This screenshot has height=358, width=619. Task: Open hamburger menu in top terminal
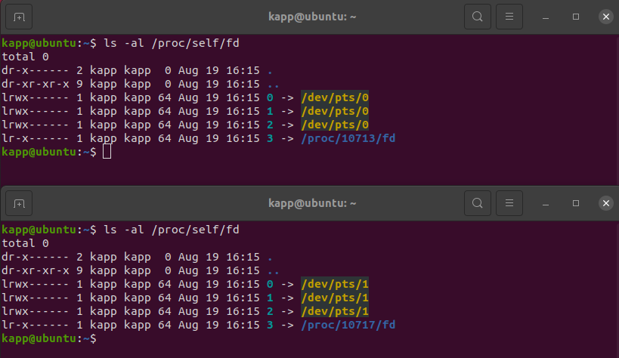pos(510,16)
